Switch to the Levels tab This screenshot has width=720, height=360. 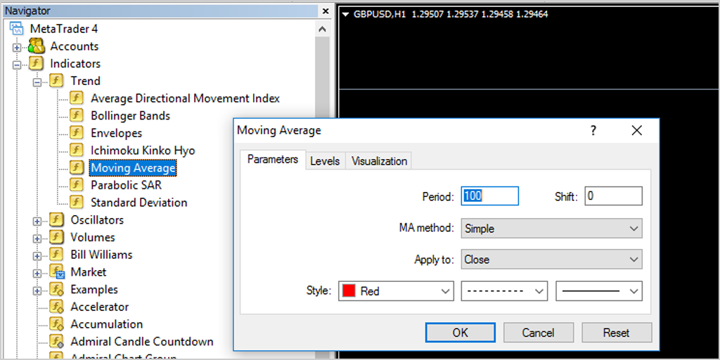pos(325,161)
